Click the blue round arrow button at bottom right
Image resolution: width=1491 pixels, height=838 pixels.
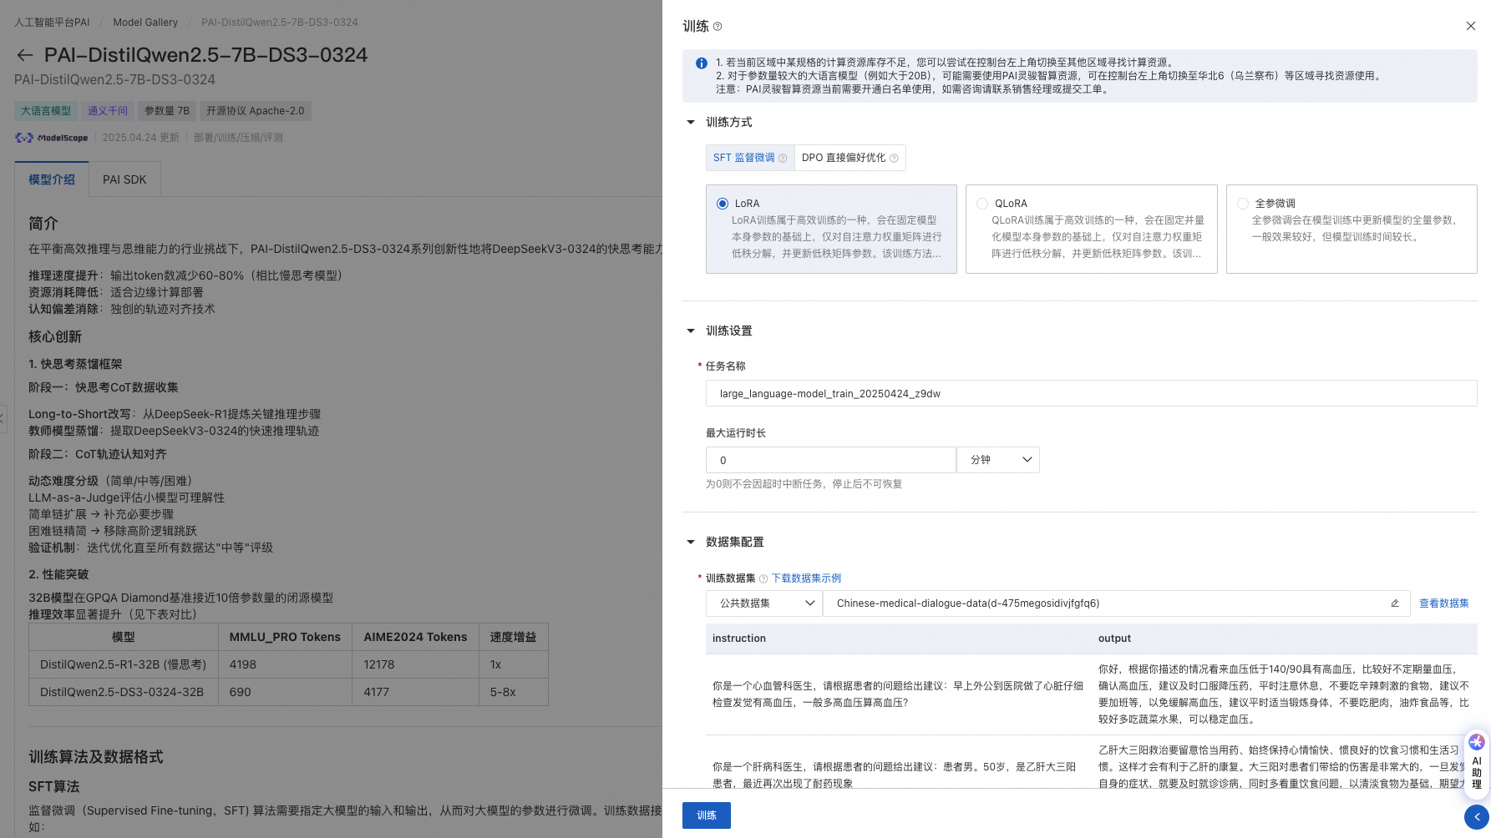1477,817
